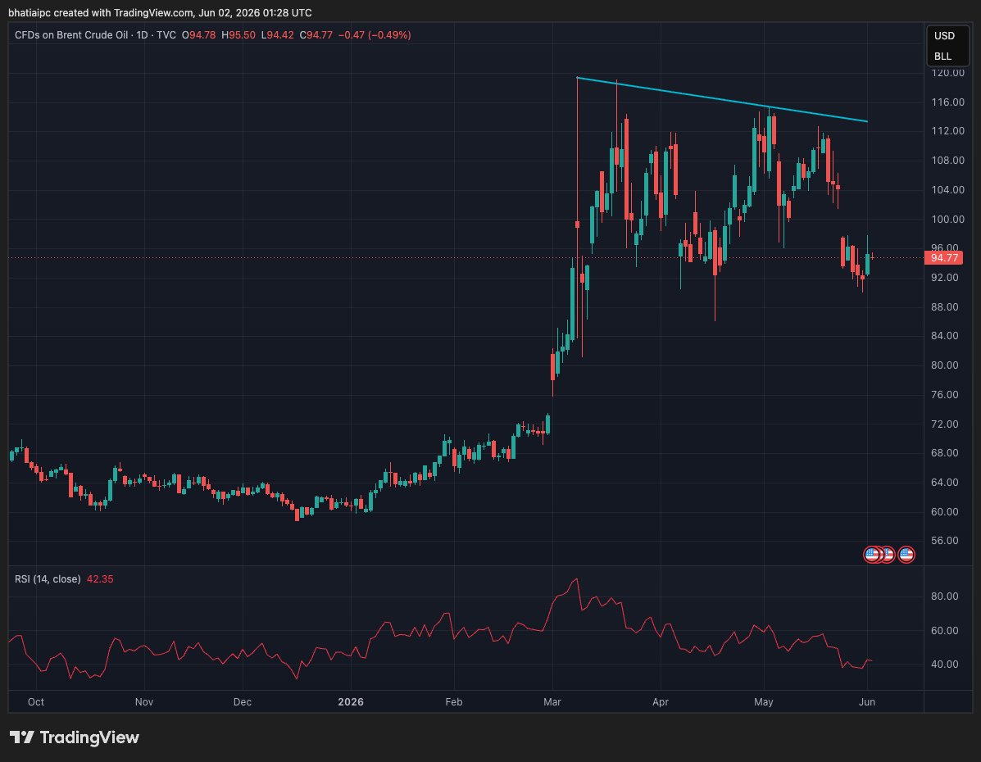
Task: Click the "116.00" price axis label
Action: pos(947,102)
